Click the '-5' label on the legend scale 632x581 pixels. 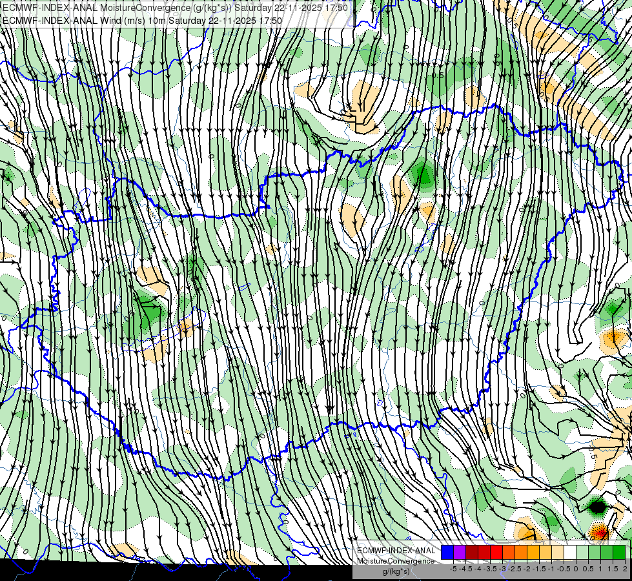(453, 569)
